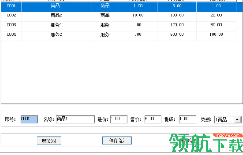Click the 100.00 price cell of 商品2
243x155 pixels.
pyautogui.click(x=177, y=16)
